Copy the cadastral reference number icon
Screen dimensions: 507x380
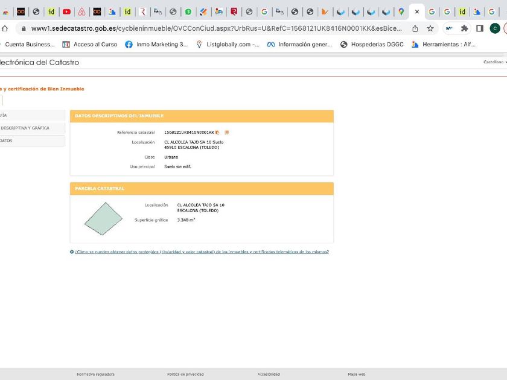(x=217, y=132)
